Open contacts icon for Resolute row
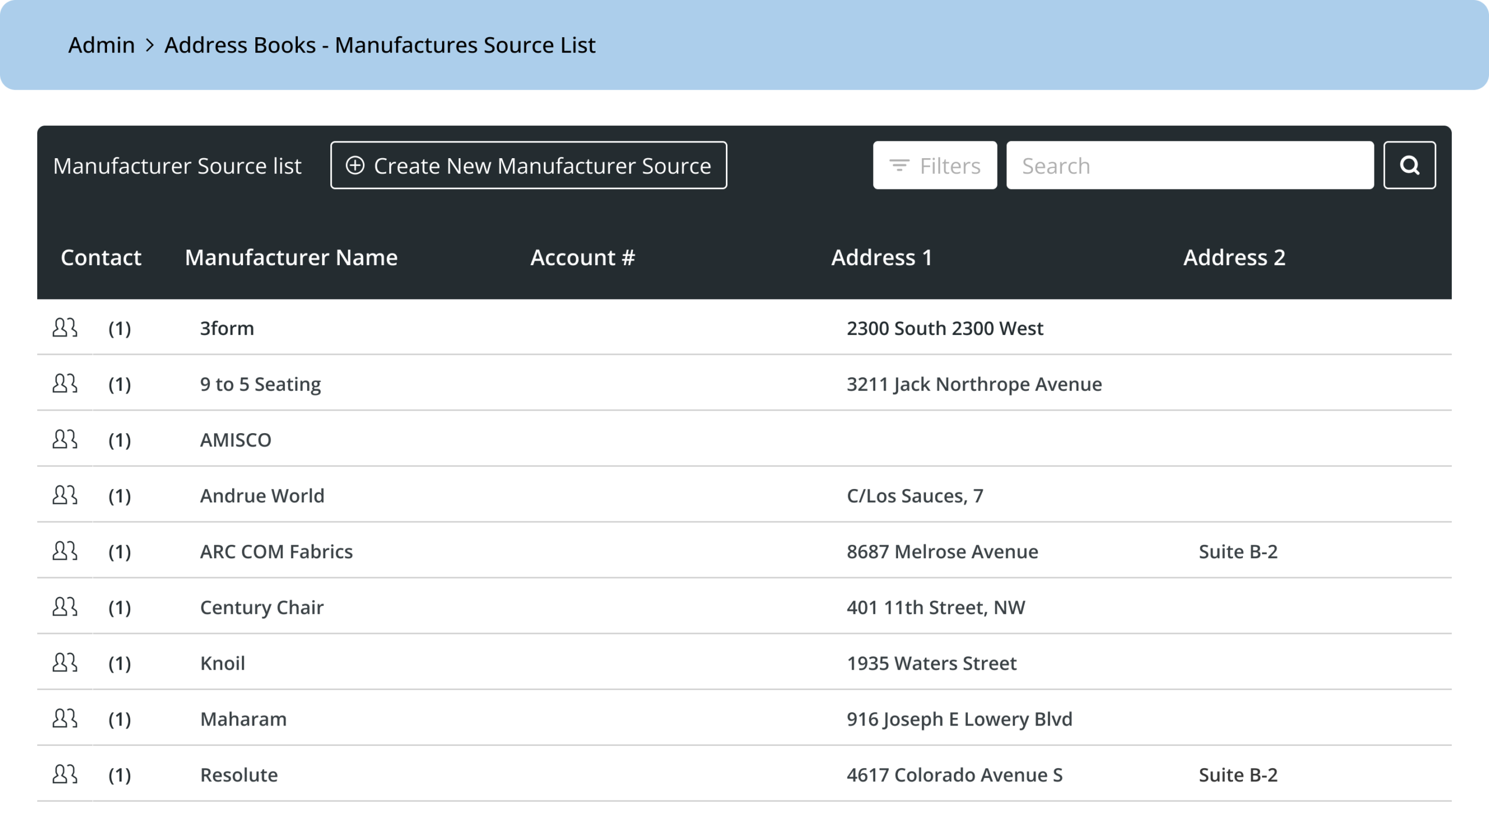 click(65, 774)
